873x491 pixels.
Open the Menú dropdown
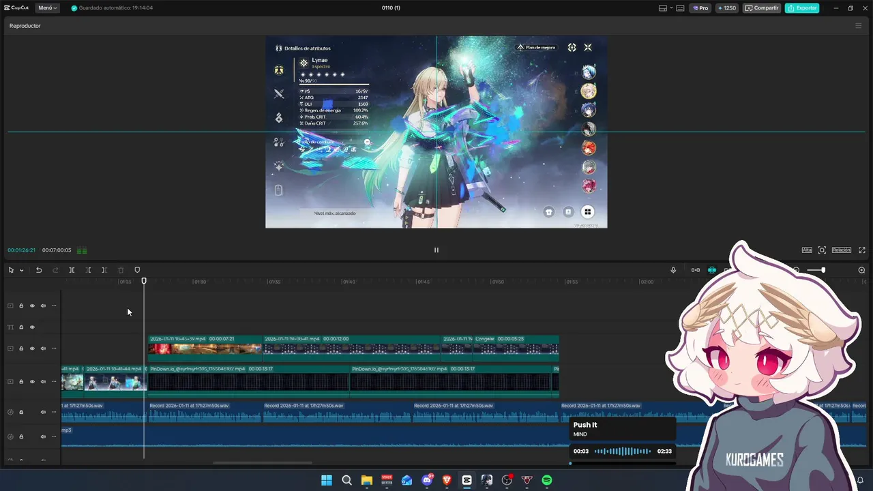48,8
